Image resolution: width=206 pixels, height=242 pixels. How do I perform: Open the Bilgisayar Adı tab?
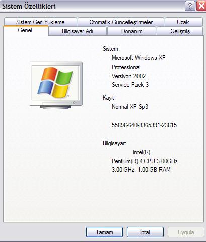click(x=78, y=31)
